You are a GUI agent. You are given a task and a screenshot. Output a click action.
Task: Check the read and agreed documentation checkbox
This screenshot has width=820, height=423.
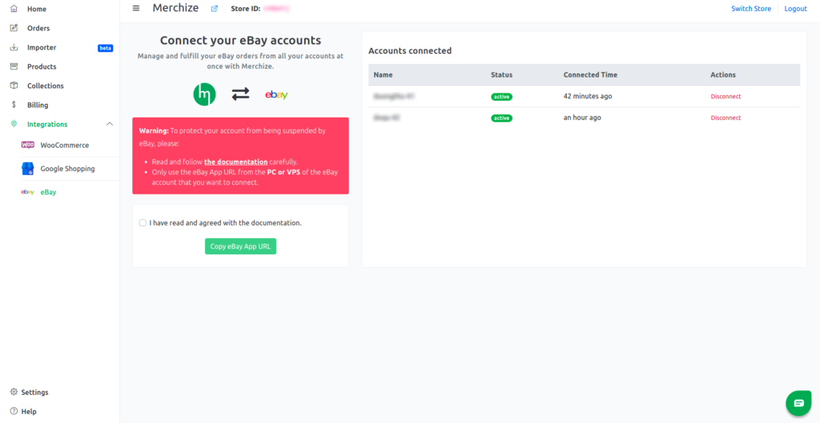point(143,223)
